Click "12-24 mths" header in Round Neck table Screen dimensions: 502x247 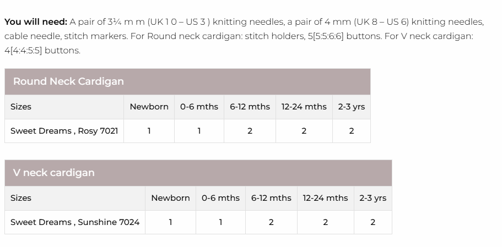coord(304,107)
